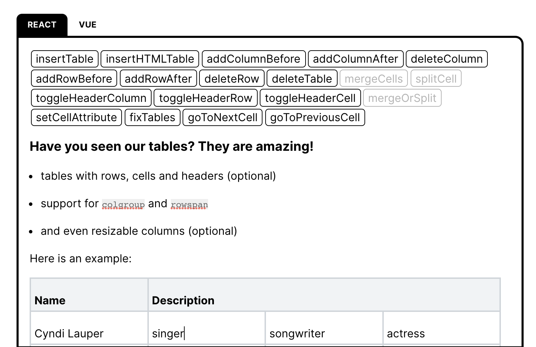Toggle the header row with toggleHeaderRow

(x=206, y=98)
